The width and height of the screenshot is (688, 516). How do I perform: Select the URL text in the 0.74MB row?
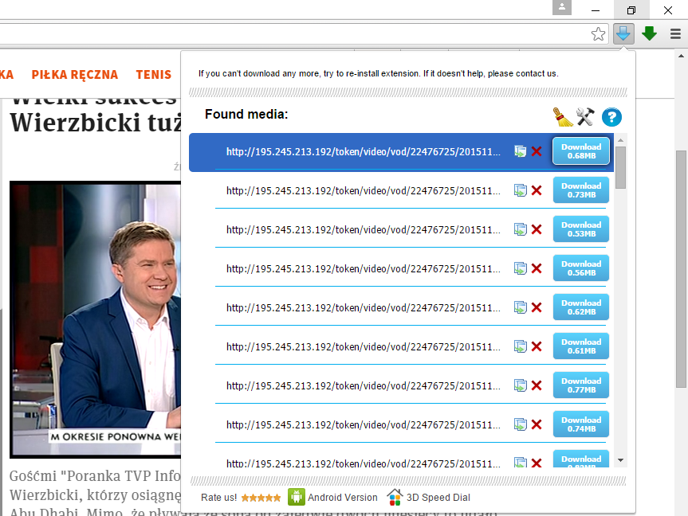(364, 425)
